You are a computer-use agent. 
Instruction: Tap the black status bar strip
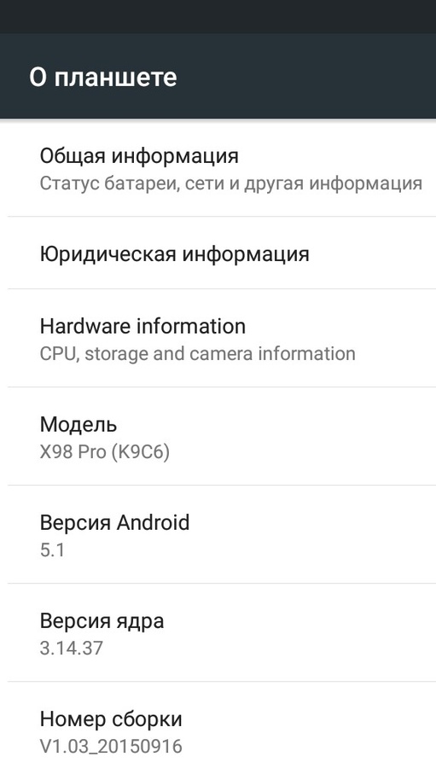tap(218, 17)
